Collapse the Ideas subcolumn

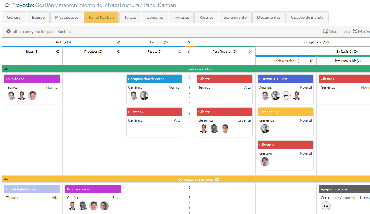pos(57,52)
